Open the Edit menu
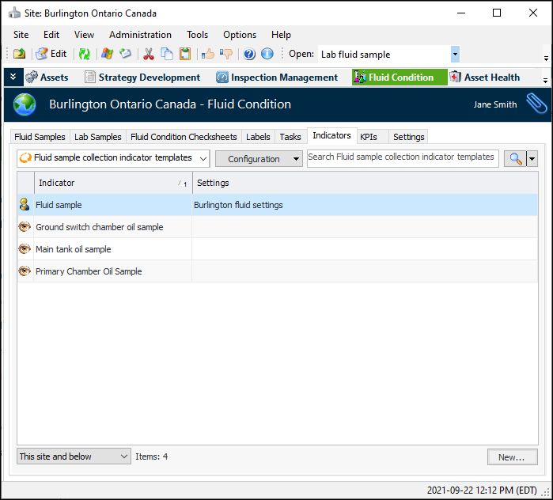Screen dimensions: 553x500 coord(51,35)
